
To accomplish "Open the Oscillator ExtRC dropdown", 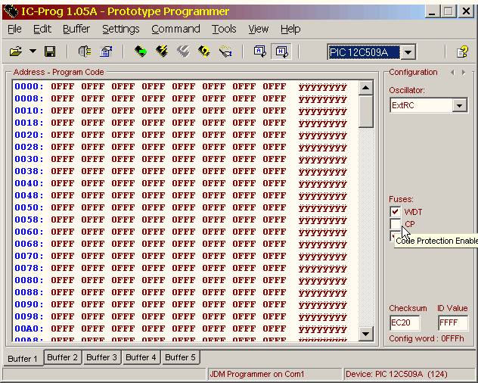I will (x=459, y=106).
